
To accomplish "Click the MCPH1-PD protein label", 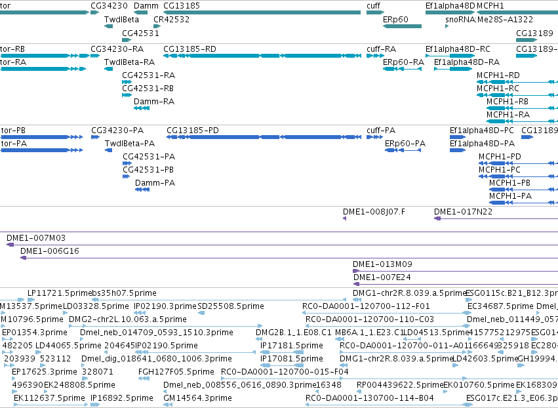I will tap(500, 157).
